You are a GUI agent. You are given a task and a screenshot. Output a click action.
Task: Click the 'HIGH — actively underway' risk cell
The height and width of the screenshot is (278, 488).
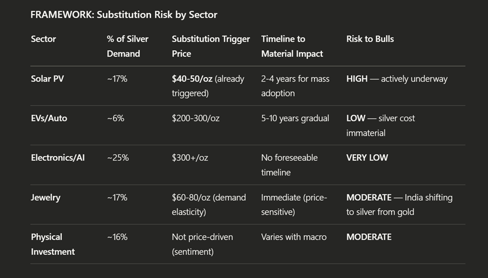pos(397,79)
